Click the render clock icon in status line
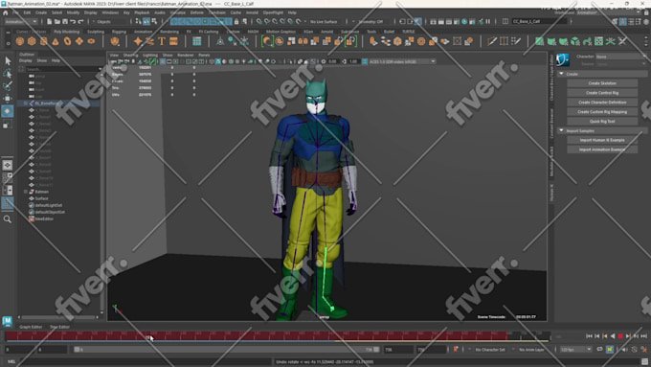The image size is (651, 367). (x=464, y=21)
